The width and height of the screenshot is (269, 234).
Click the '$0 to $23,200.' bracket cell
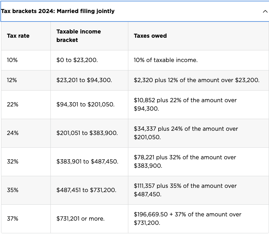[x=90, y=60]
